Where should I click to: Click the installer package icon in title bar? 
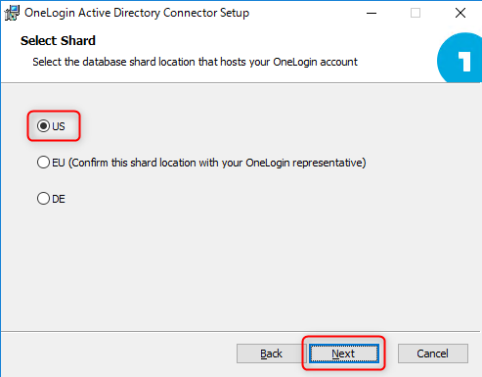click(12, 13)
